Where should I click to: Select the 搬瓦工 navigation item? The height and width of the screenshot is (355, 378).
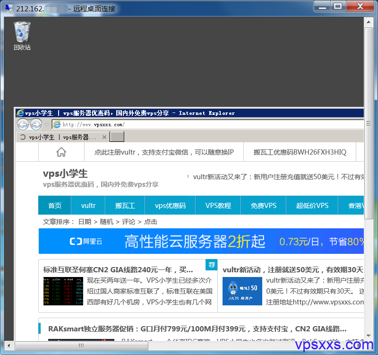[x=125, y=205]
